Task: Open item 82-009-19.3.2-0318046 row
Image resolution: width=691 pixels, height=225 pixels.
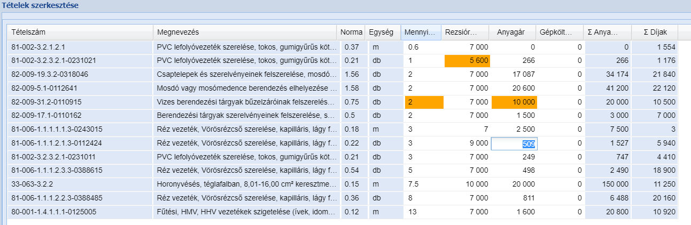Action: 343,75
